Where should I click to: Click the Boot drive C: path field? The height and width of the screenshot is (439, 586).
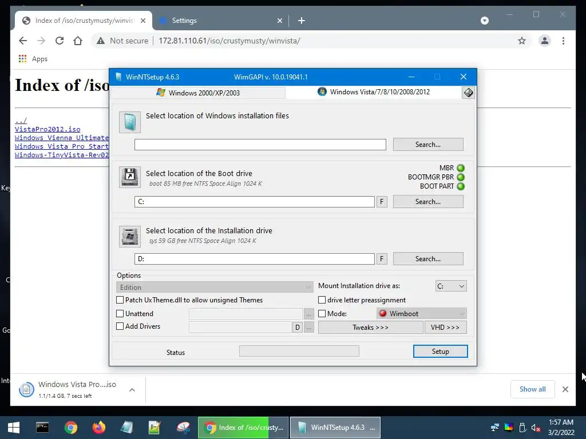tap(255, 202)
